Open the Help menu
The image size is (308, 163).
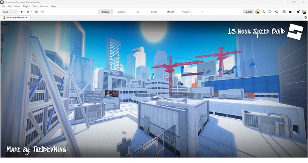tap(54, 6)
